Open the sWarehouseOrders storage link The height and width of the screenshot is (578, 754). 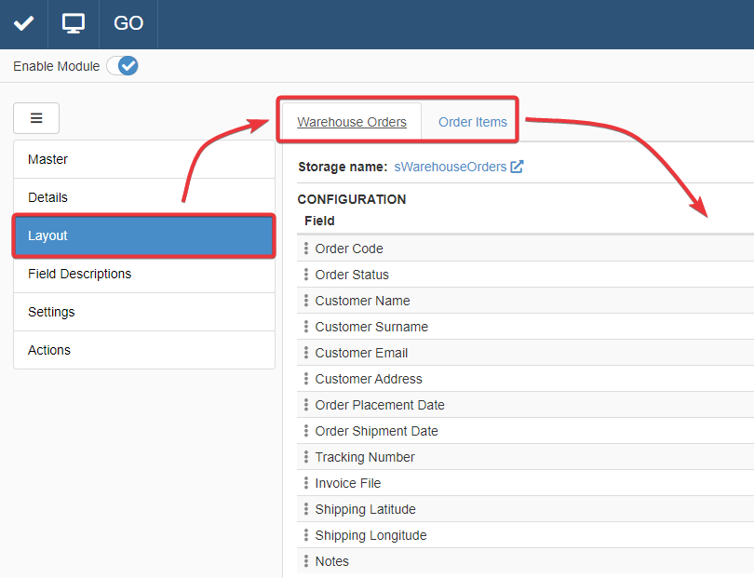[x=451, y=167]
